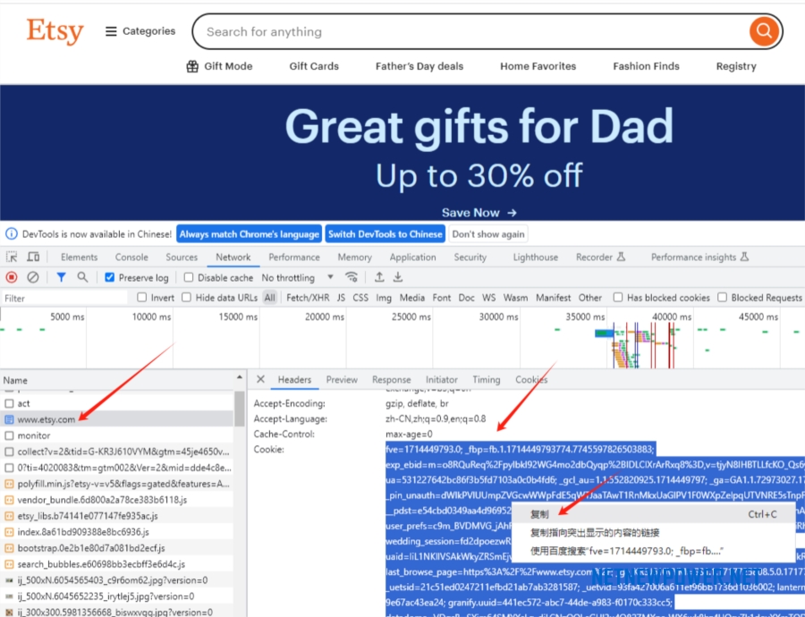
Task: Click the export HAR download icon
Action: coord(398,278)
